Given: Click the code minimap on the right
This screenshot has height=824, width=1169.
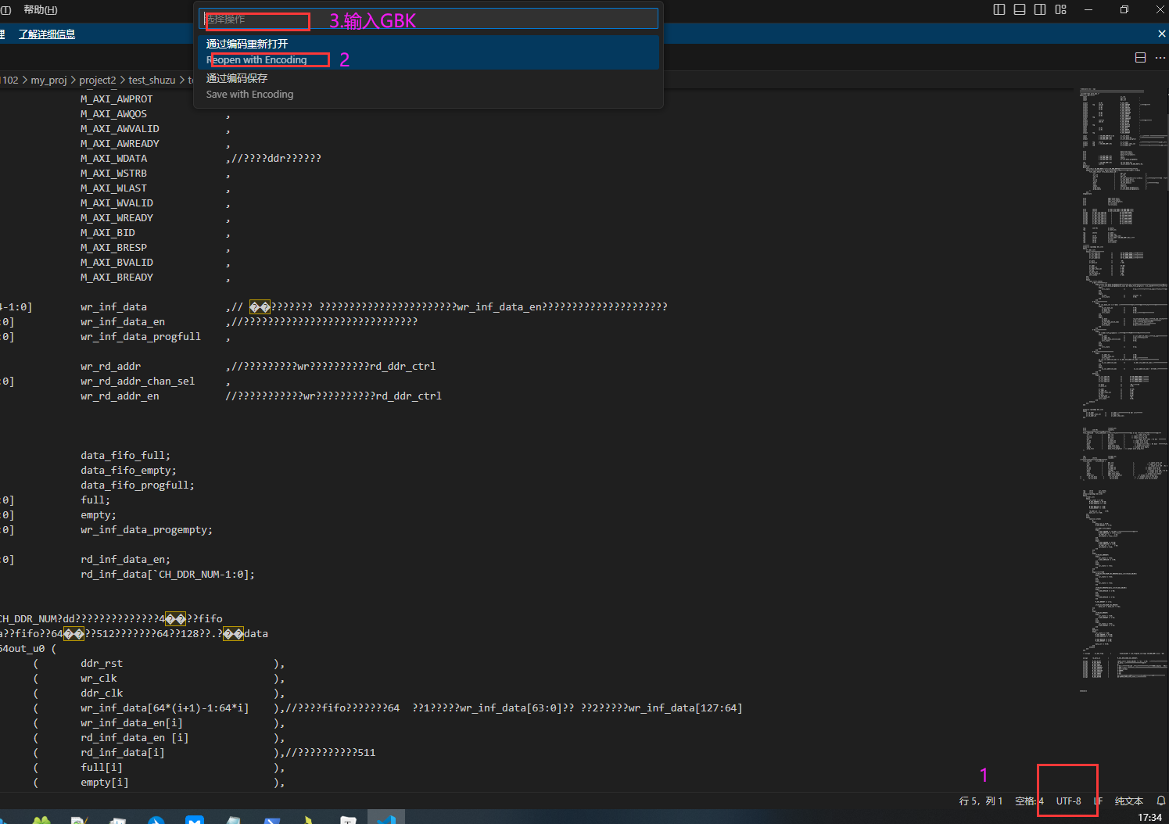Looking at the screenshot, I should pos(1124,391).
